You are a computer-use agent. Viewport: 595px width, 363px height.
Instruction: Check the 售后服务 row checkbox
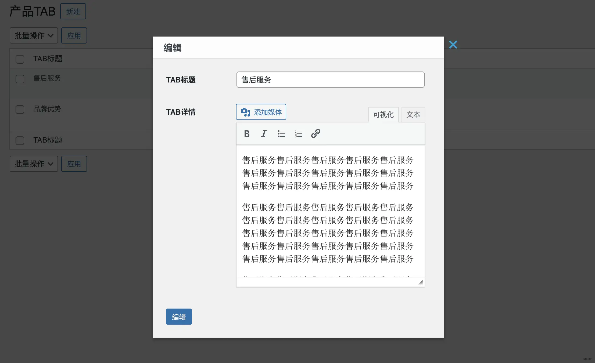[20, 79]
